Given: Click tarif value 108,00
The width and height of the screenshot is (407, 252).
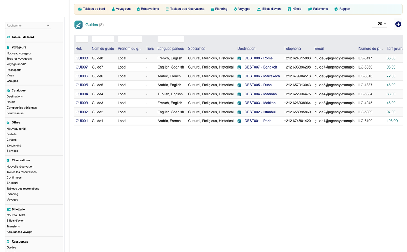Looking at the screenshot, I should click(x=392, y=121).
